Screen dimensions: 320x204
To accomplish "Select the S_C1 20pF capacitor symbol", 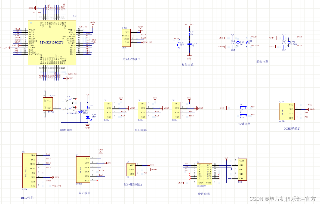I will tap(233, 38).
